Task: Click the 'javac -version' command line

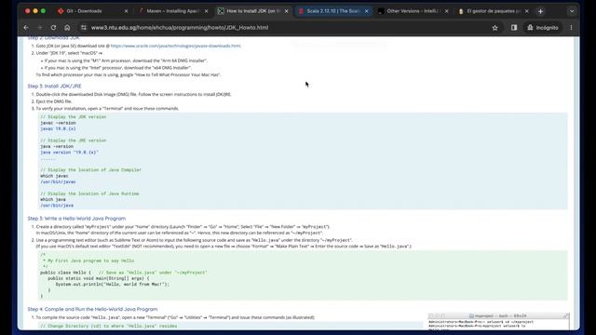Action: coord(58,123)
